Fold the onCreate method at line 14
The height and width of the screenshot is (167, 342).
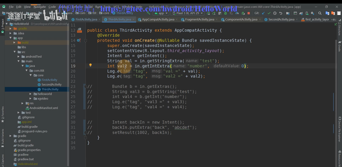click(85, 41)
